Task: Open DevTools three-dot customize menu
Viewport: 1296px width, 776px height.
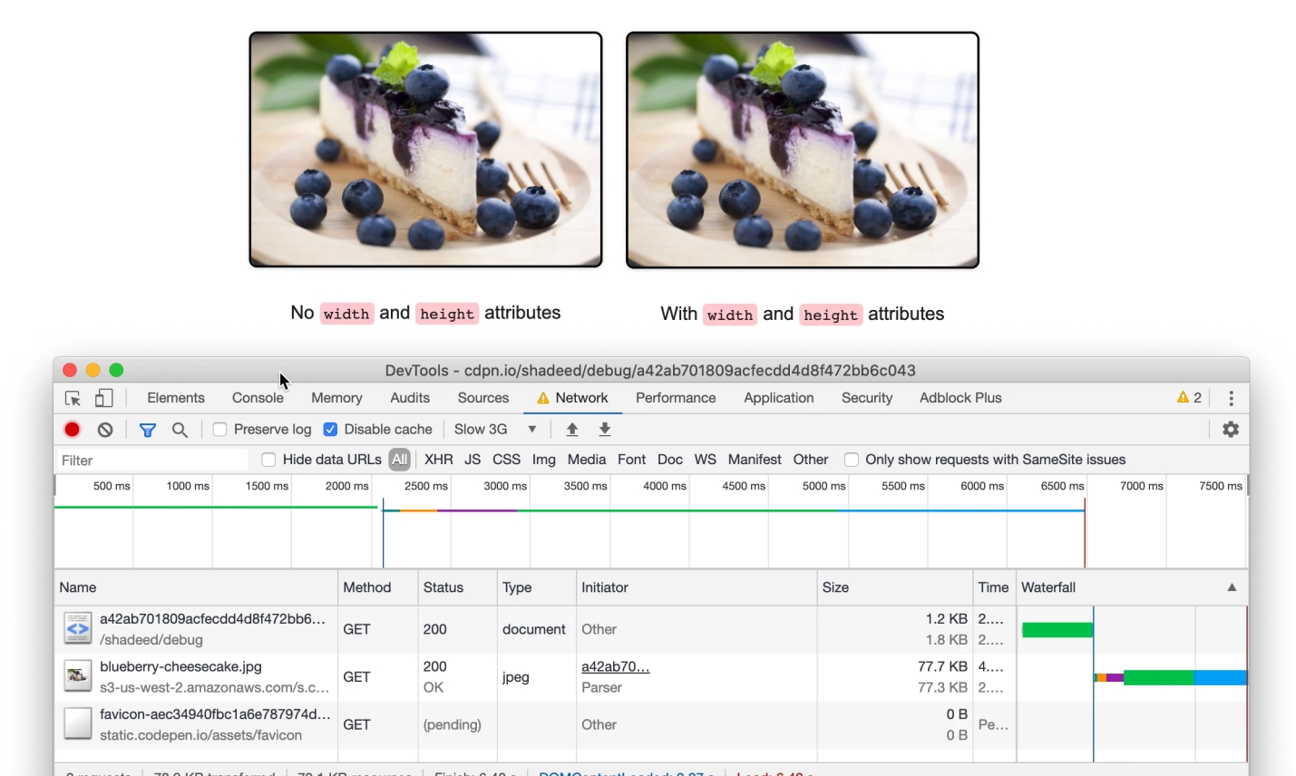Action: (1231, 398)
